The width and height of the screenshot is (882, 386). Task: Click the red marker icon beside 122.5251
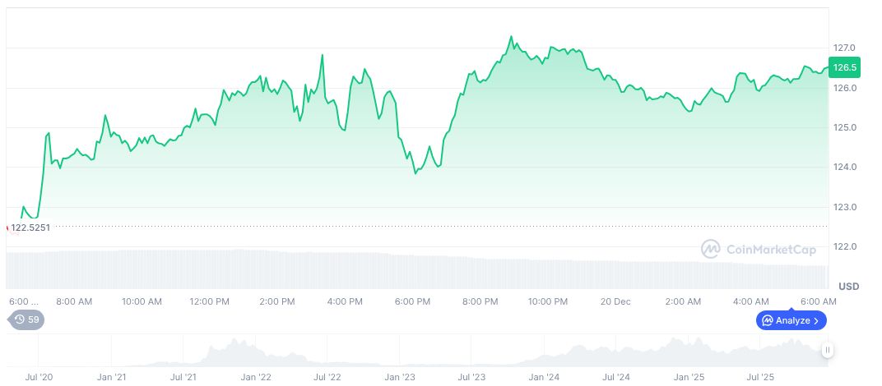(x=8, y=227)
